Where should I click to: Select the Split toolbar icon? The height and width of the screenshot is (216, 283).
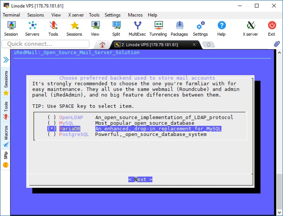116,29
